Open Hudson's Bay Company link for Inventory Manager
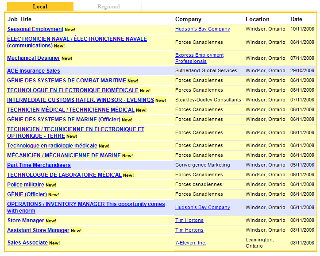Screen dimensions: 320x256 [x=203, y=207]
